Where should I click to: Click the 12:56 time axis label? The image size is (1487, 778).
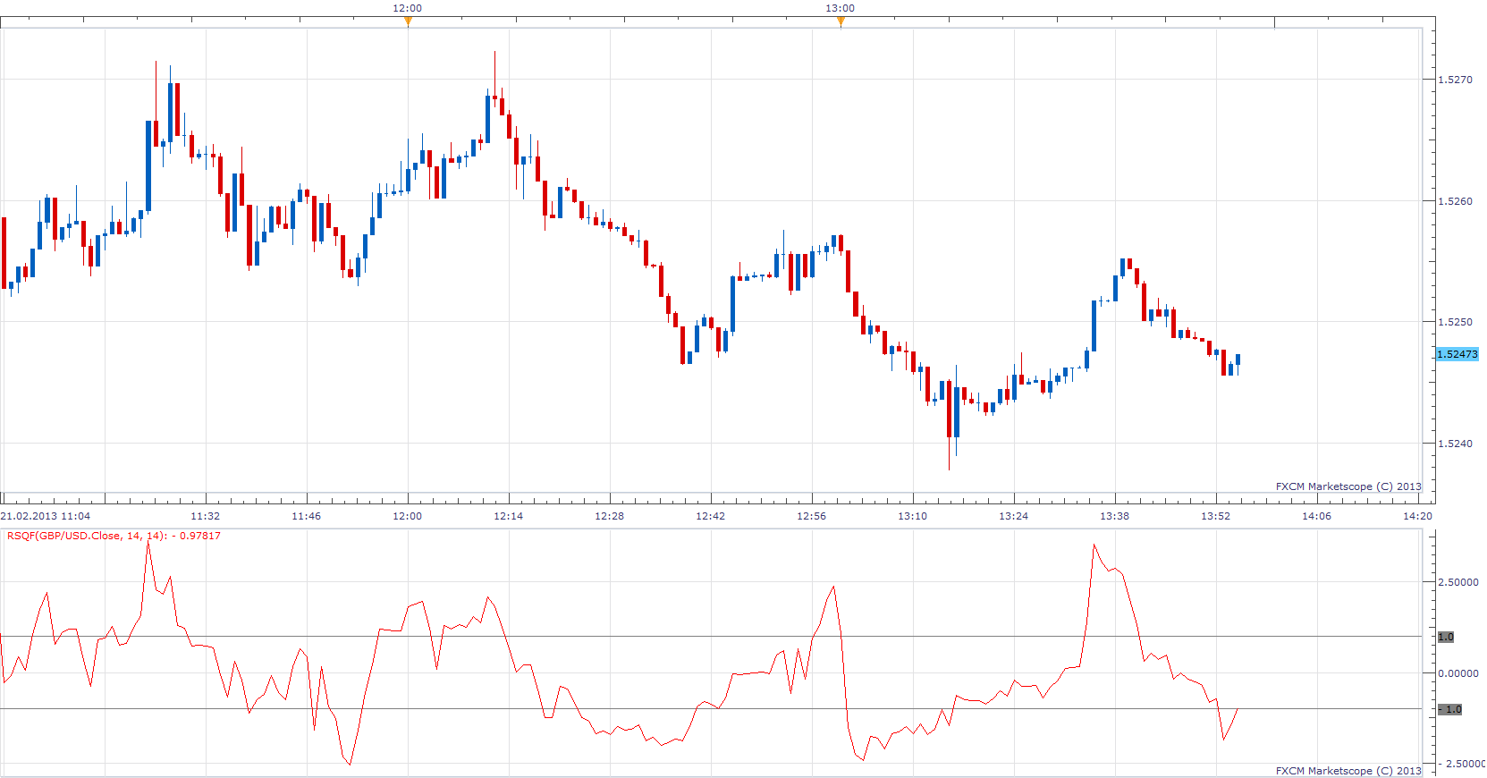tap(811, 516)
